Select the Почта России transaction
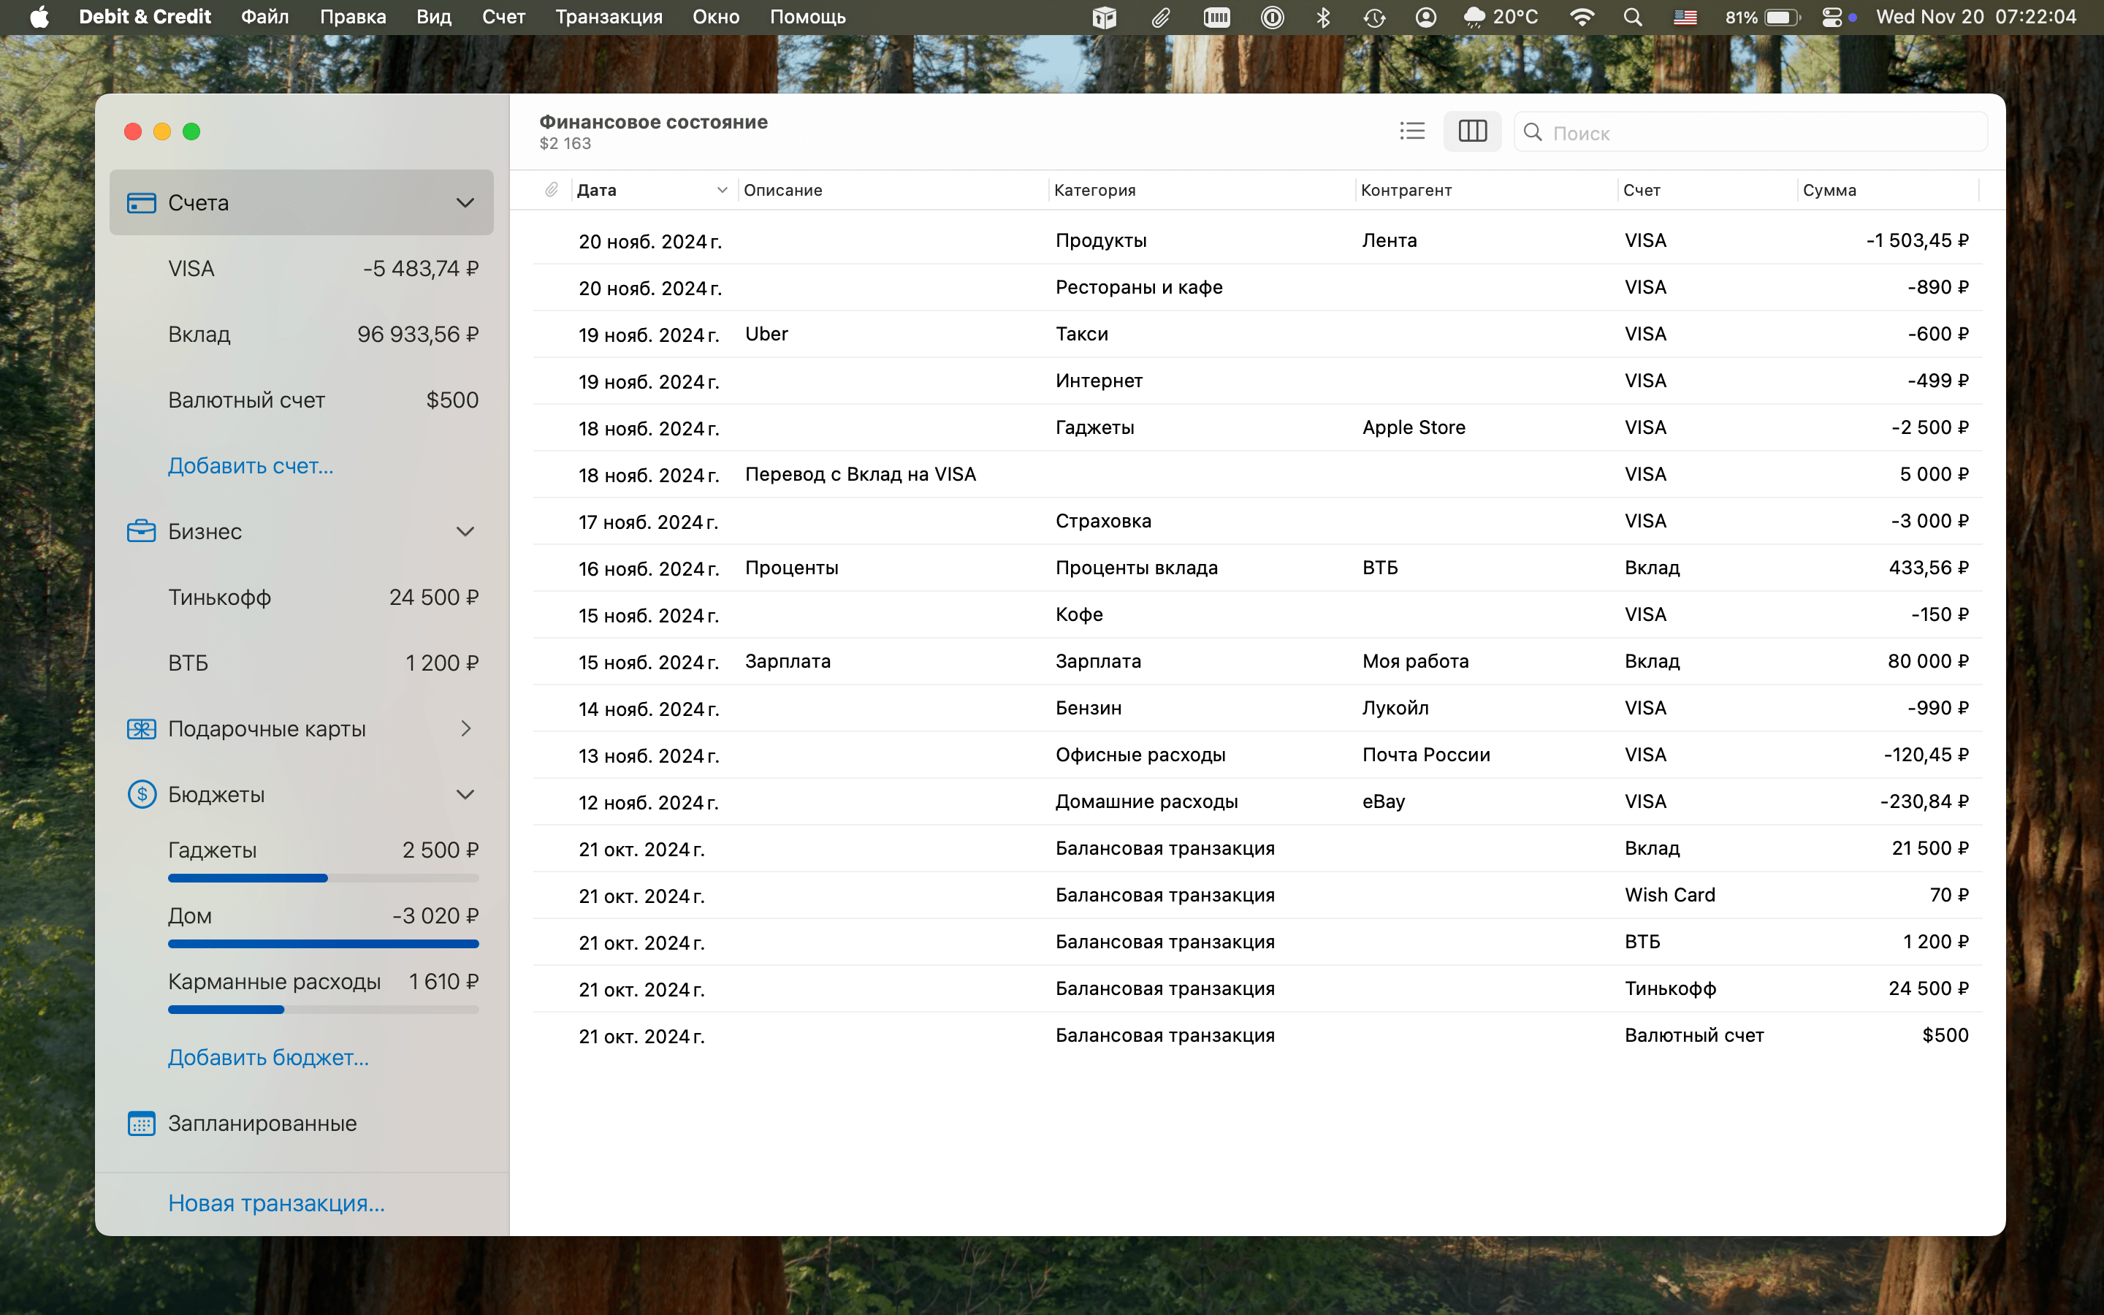Image resolution: width=2104 pixels, height=1315 pixels. (1257, 755)
